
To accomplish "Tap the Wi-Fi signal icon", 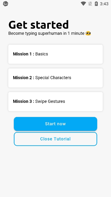I will pos(83,4).
